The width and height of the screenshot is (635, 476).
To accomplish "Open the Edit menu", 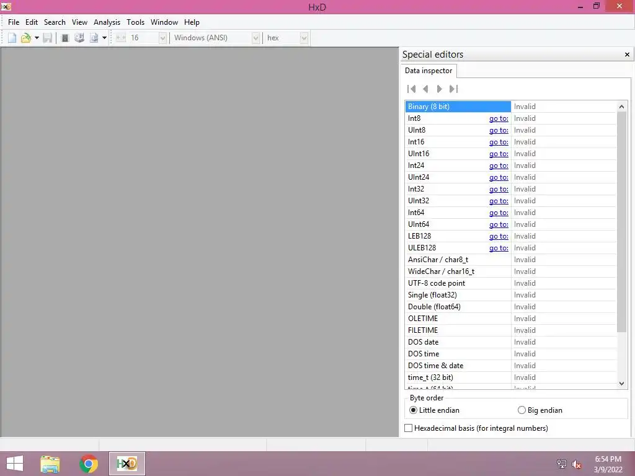I will tap(32, 22).
